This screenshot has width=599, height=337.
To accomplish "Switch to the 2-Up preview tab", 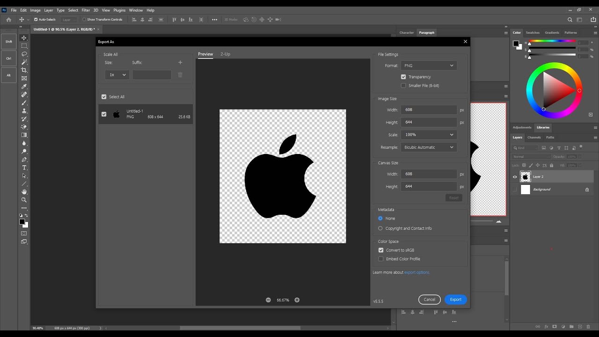I will point(226,54).
